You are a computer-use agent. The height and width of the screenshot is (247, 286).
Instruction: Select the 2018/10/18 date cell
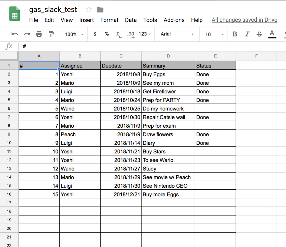[x=121, y=91]
